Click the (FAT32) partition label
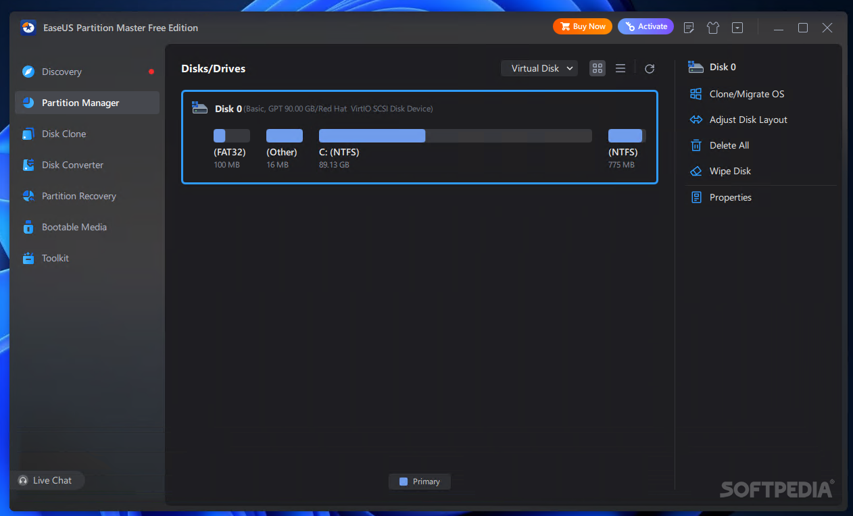 (x=230, y=153)
